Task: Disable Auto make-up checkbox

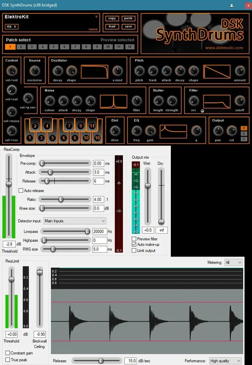Action: 134,244
